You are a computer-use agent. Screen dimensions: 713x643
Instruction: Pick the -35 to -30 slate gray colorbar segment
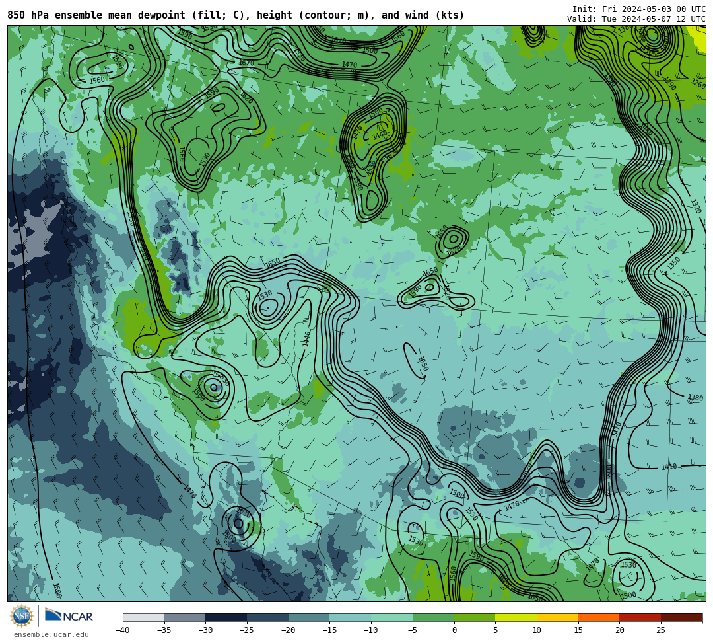pyautogui.click(x=185, y=617)
